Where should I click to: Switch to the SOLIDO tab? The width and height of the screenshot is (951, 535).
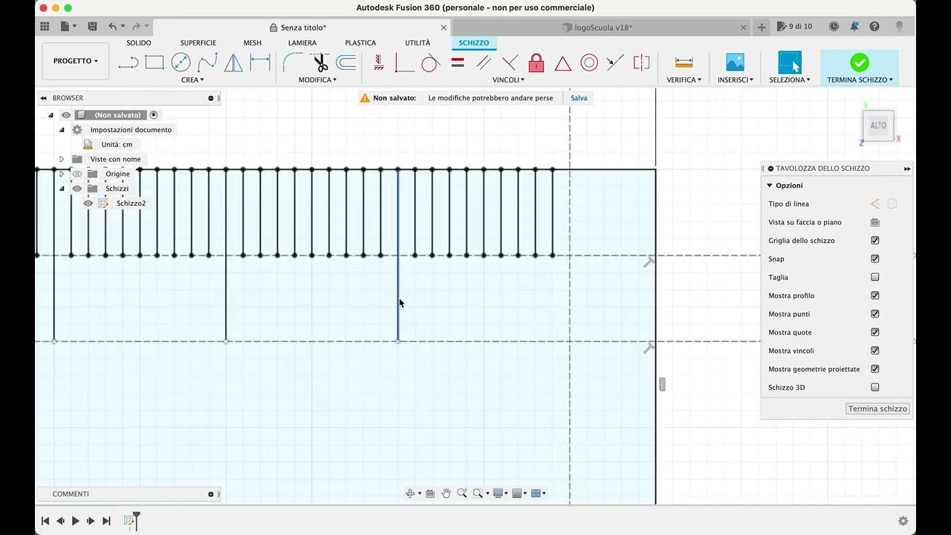pyautogui.click(x=139, y=43)
